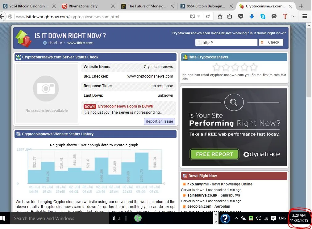Viewport: 312px width, 229px height.
Task: Click the fifth rating star
Action: click(x=253, y=67)
